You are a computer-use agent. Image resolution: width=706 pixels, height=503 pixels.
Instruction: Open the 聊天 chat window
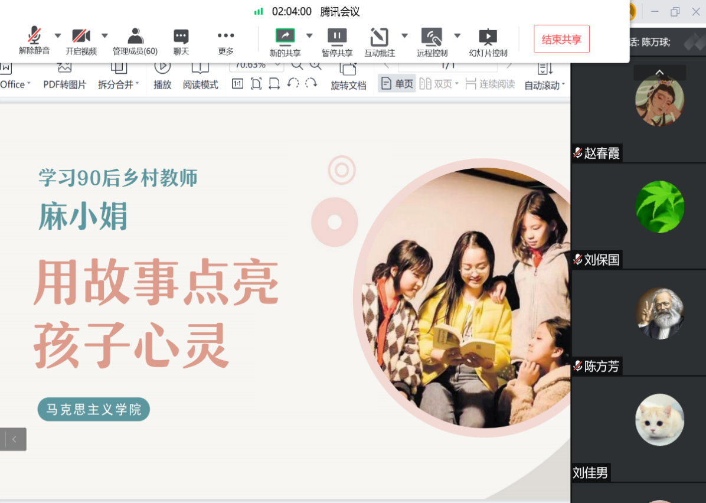coord(181,37)
